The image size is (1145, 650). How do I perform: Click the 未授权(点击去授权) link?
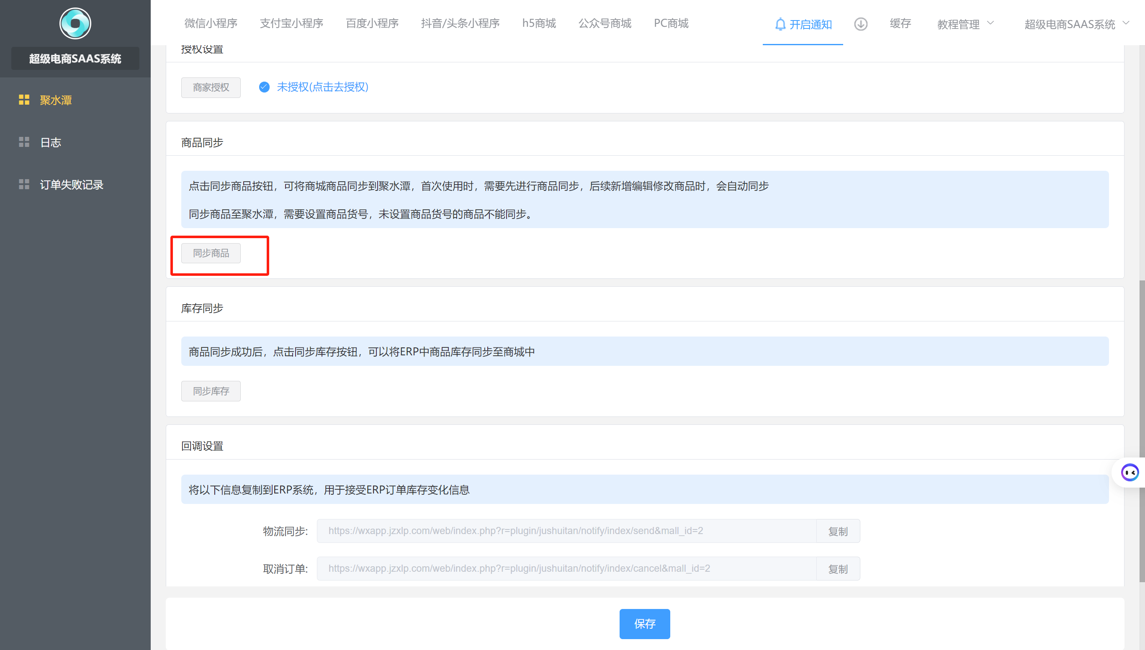pos(322,87)
